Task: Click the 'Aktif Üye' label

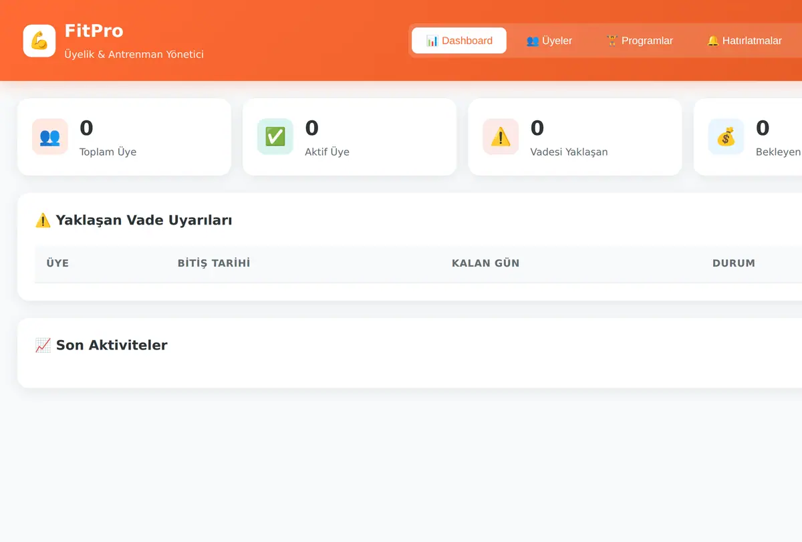Action: pos(327,152)
